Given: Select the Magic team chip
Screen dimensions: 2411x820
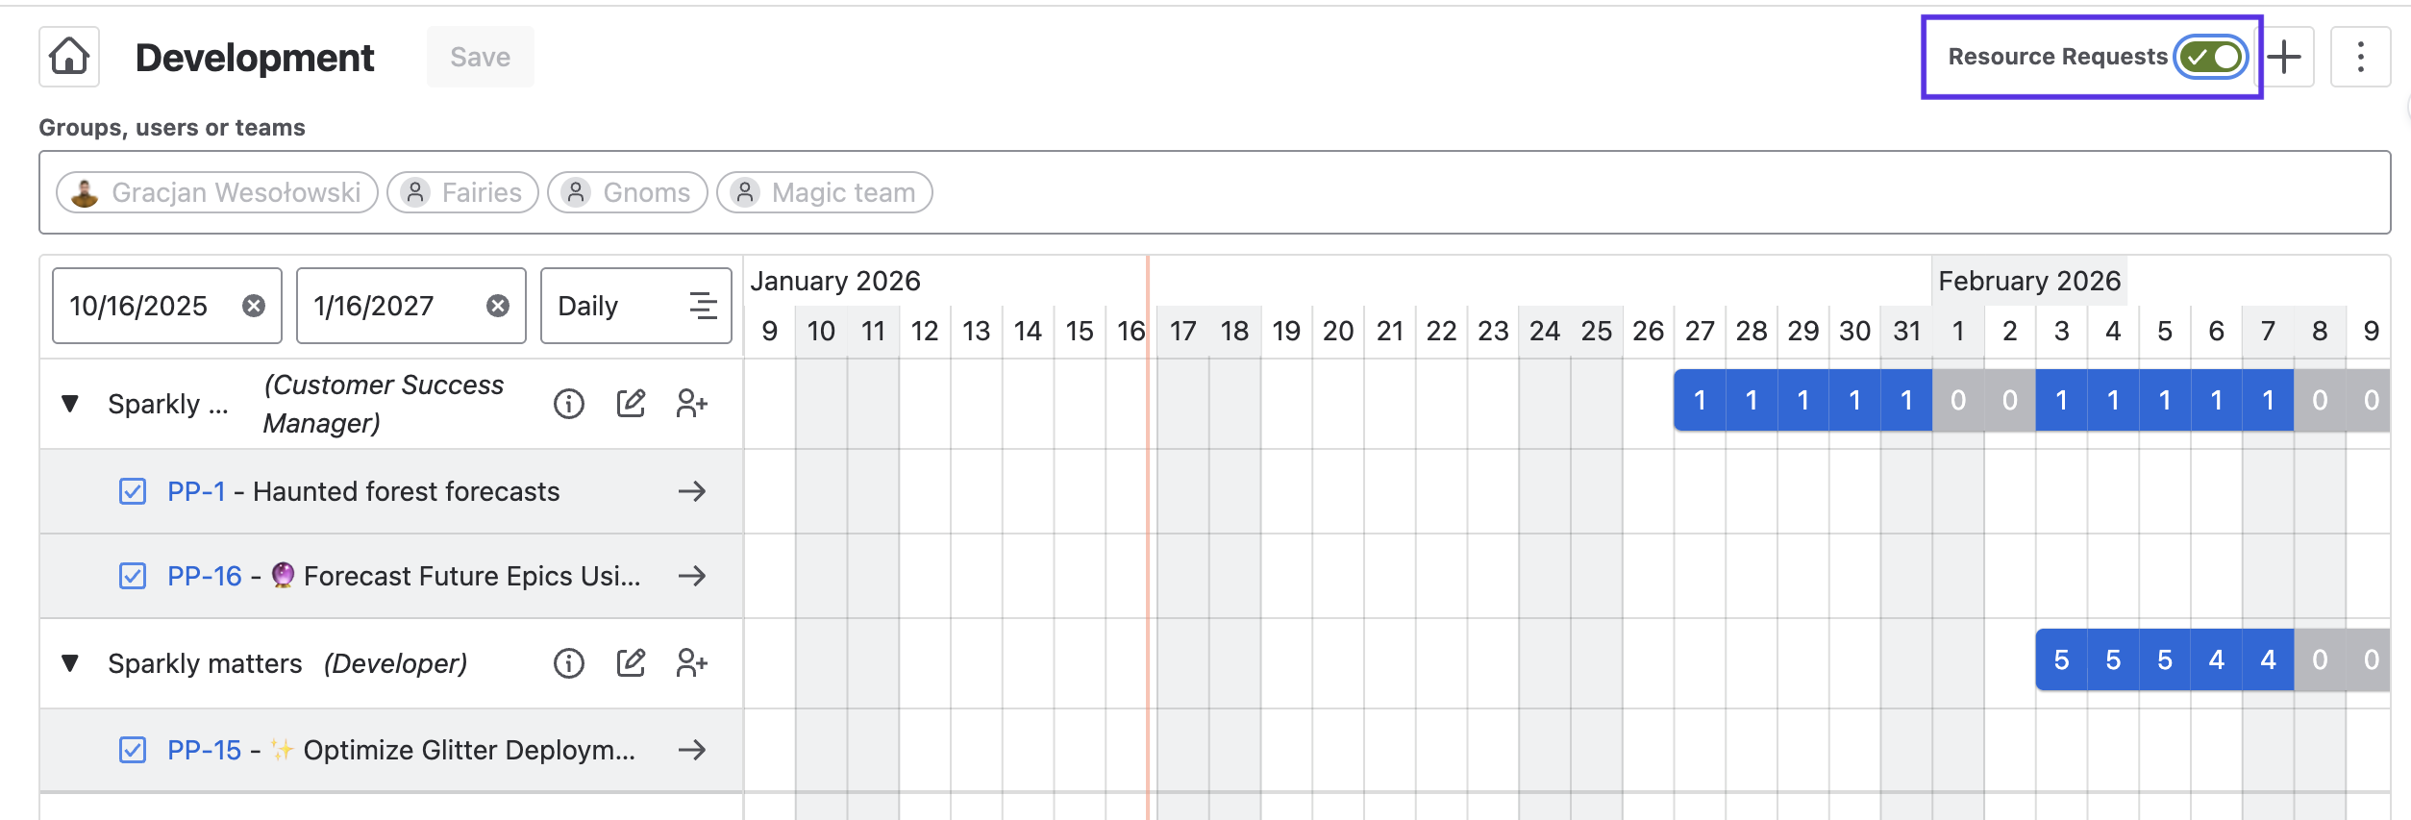Looking at the screenshot, I should tap(825, 192).
